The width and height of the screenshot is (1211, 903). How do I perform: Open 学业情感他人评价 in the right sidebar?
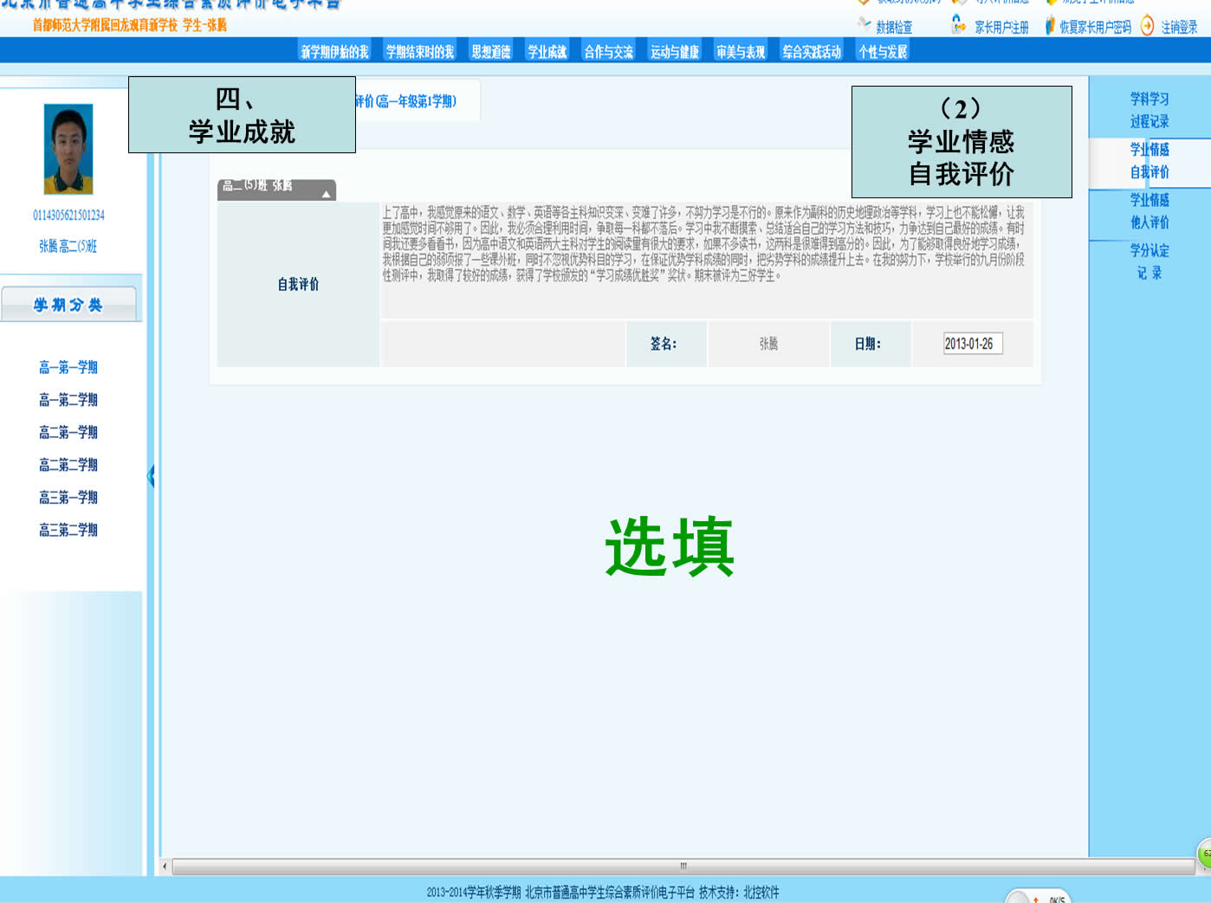1149,210
